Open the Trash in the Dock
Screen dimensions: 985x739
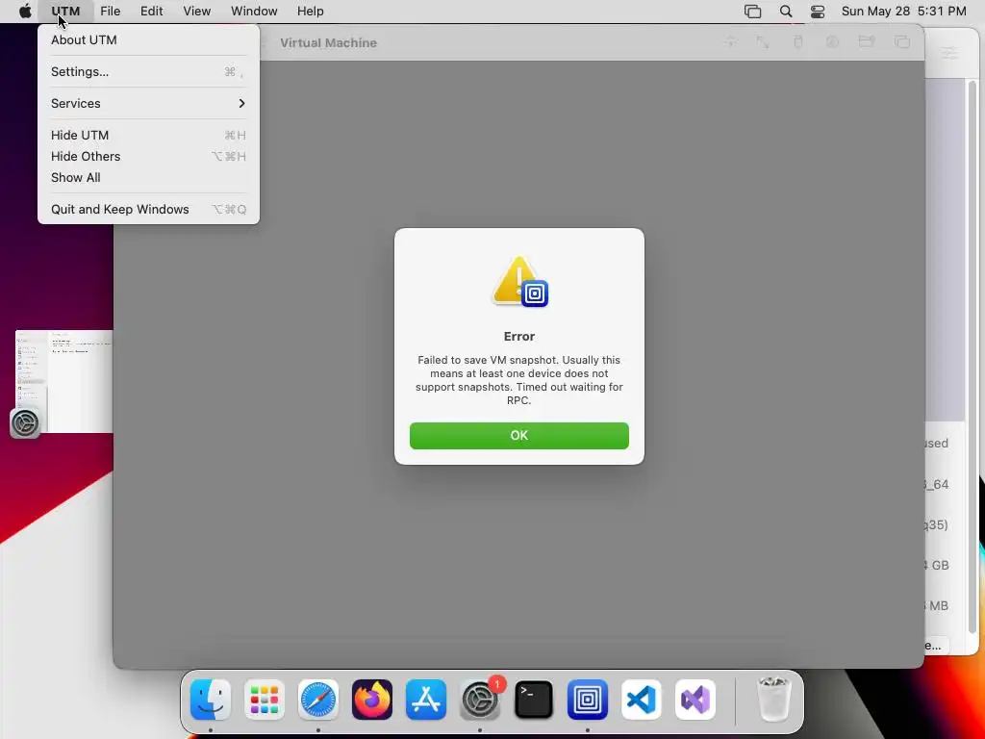pos(773,700)
